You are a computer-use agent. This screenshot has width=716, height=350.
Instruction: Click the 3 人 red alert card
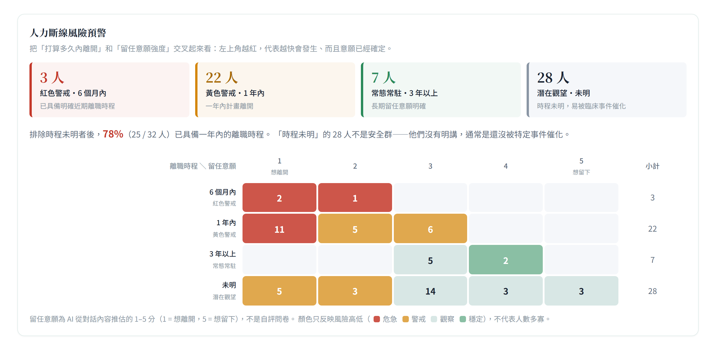(x=109, y=90)
